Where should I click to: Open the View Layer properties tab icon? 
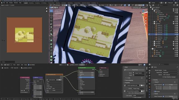[x=150, y=76]
